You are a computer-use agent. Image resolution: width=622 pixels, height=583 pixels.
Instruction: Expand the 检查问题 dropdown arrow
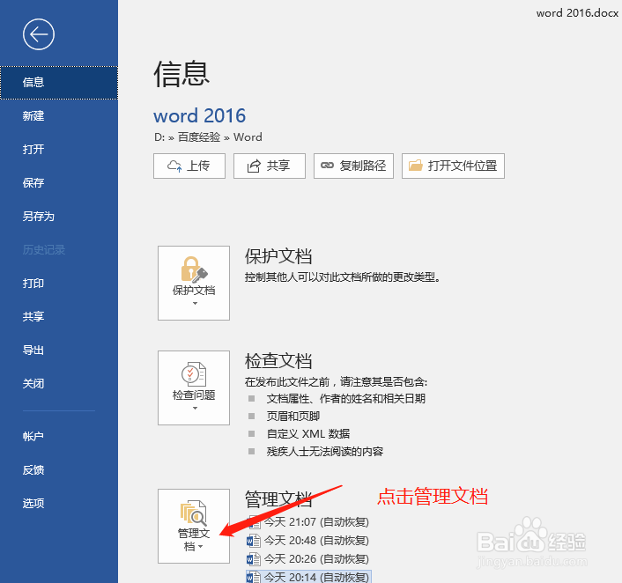pos(195,408)
